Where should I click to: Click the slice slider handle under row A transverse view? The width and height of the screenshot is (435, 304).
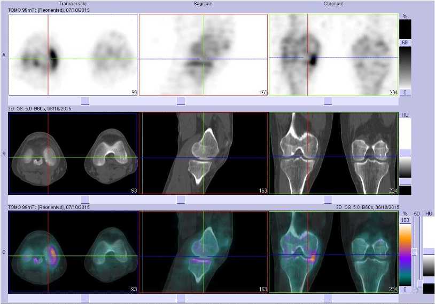[x=85, y=101]
